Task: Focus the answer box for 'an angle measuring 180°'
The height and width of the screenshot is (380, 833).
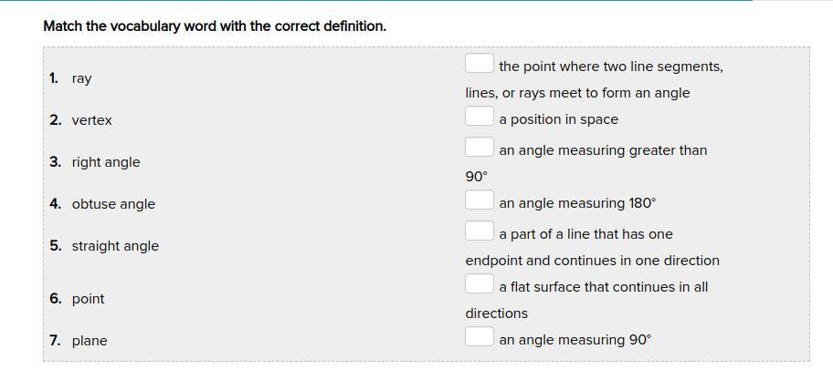Action: tap(480, 200)
